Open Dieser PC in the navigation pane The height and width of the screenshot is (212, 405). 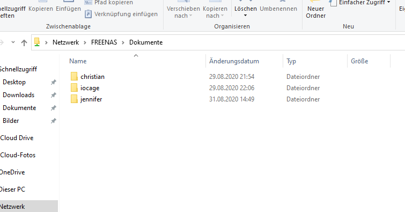point(12,189)
